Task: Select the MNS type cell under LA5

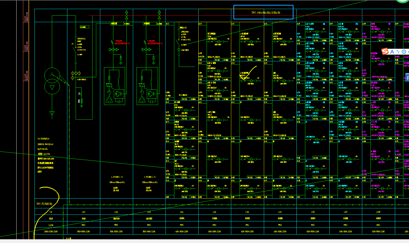Action: click(214, 225)
